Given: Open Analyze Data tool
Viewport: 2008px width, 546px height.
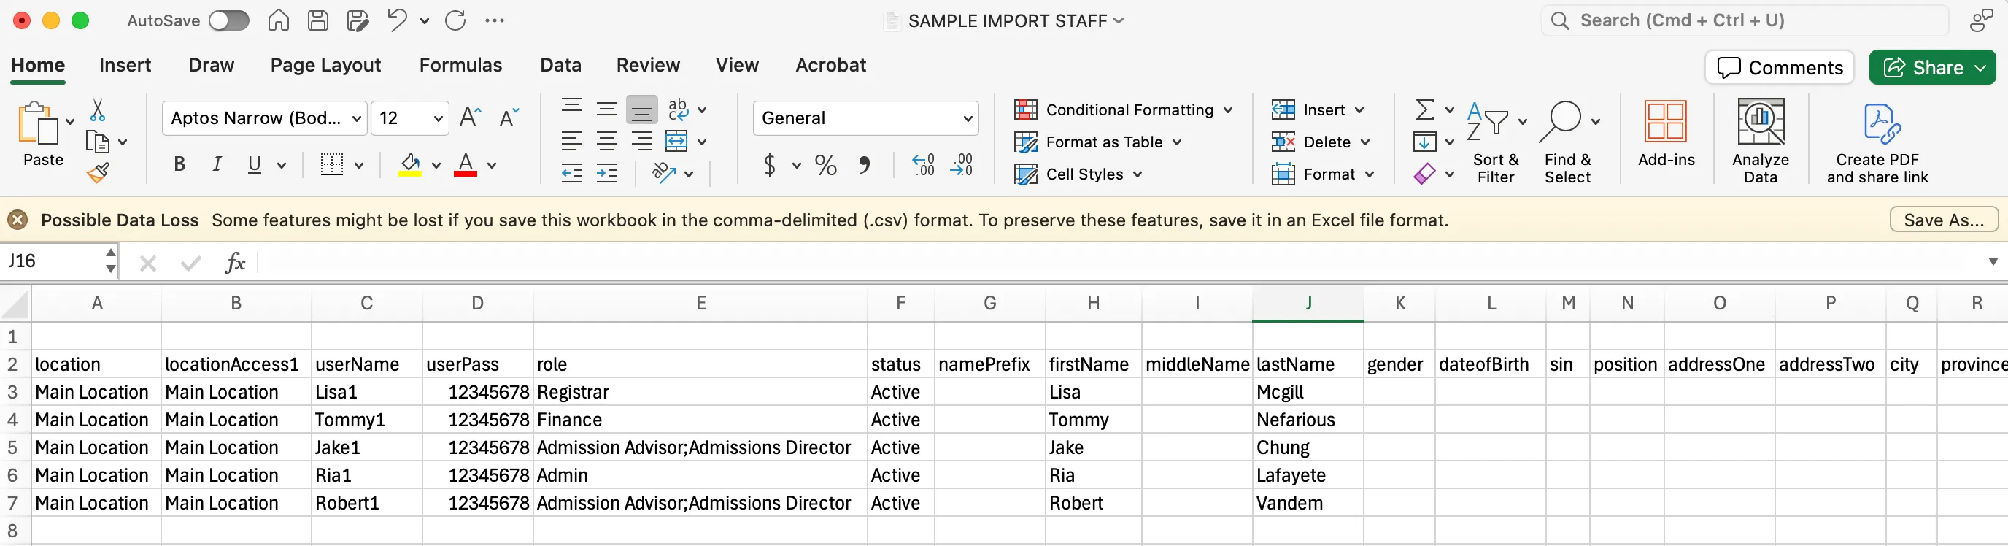Looking at the screenshot, I should coord(1760,141).
